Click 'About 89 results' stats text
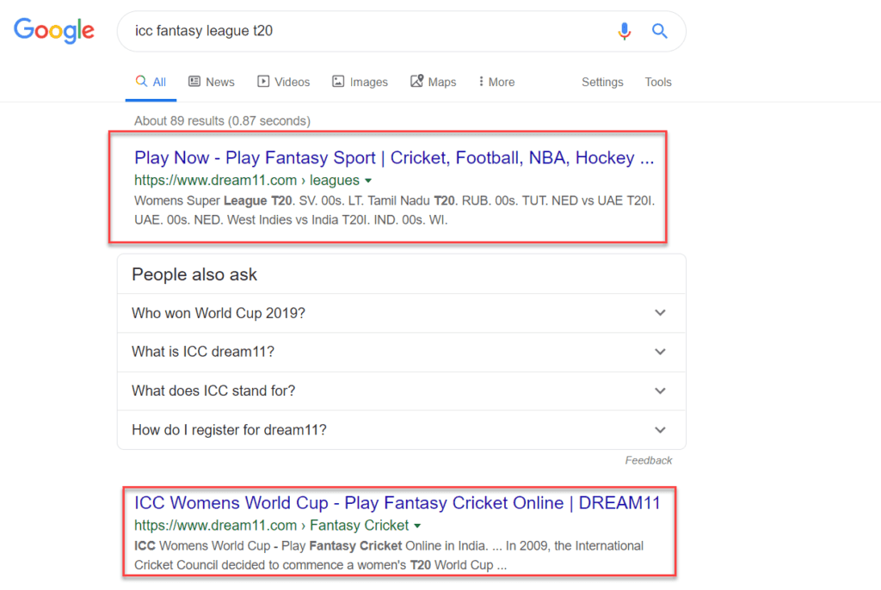Screen dimensions: 881x590 [x=222, y=120]
